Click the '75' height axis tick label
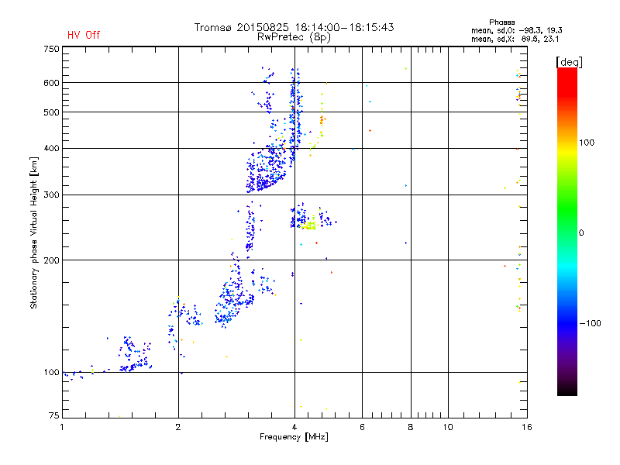Screen dimensions: 620x465 [x=54, y=415]
